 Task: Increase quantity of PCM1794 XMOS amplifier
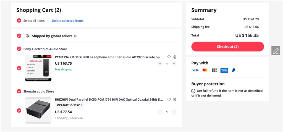(x=174, y=64)
